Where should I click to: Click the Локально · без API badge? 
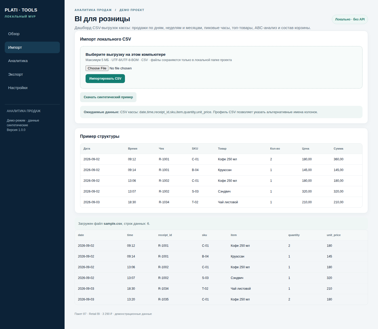click(x=350, y=19)
